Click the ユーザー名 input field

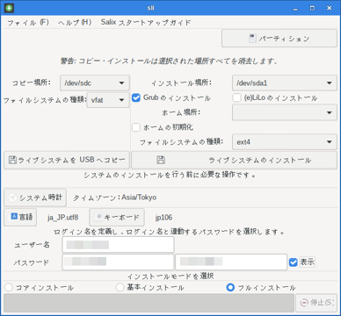pos(118,245)
